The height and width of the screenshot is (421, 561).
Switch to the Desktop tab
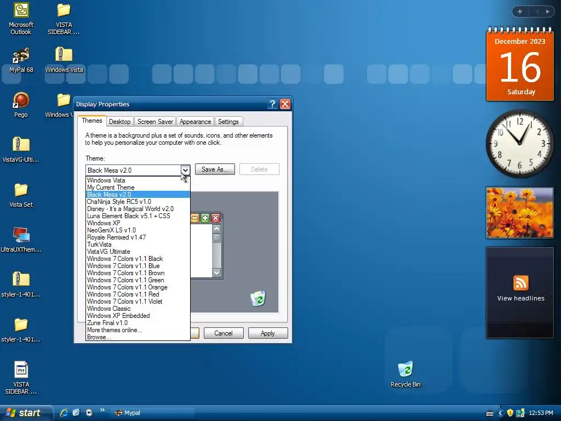[x=119, y=122]
